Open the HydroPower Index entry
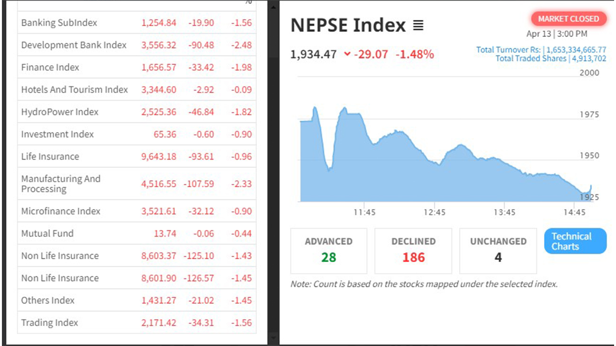Screen dimensions: 616x346 [x=60, y=112]
